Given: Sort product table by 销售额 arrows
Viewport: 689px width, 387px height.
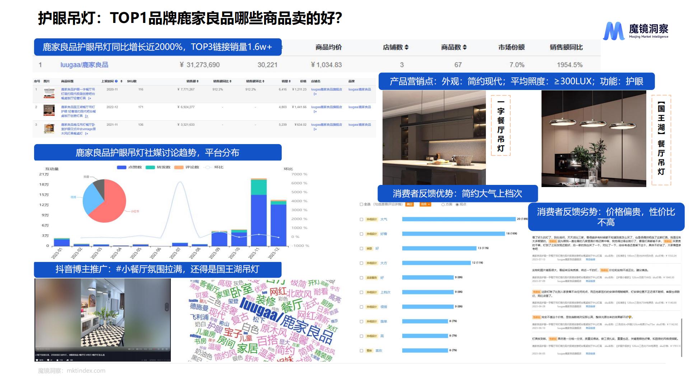Looking at the screenshot, I should 197,81.
